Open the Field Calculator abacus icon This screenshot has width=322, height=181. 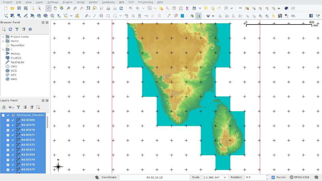pyautogui.click(x=181, y=8)
